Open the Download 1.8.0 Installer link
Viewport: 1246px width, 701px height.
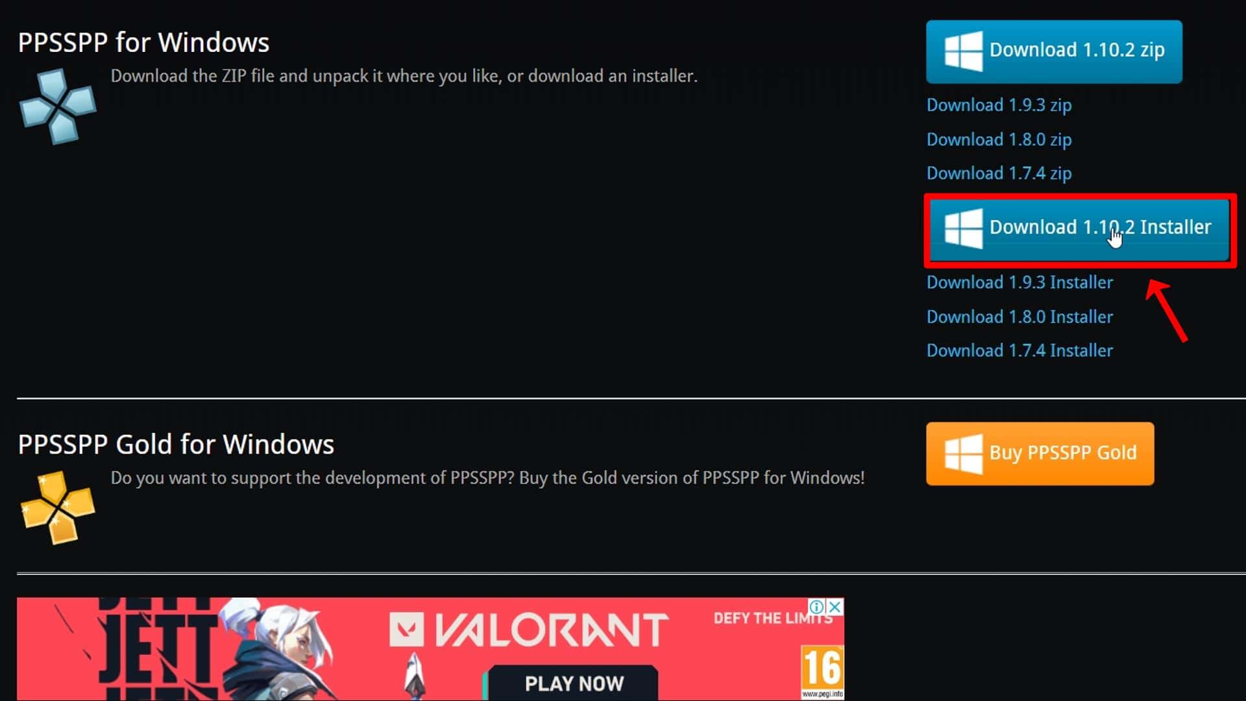coord(1020,317)
